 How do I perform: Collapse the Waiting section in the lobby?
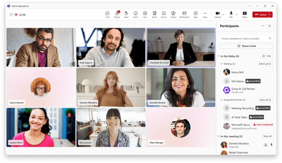click(222, 64)
